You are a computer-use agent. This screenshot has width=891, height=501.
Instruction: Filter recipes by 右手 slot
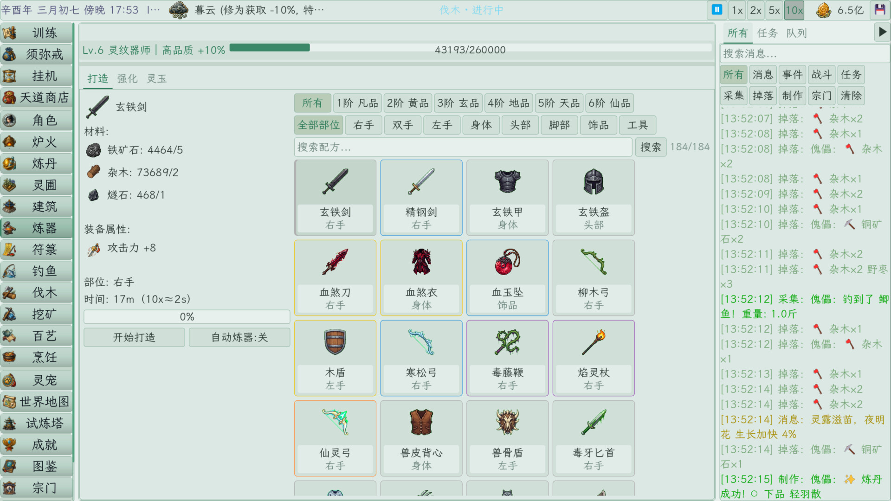(363, 125)
